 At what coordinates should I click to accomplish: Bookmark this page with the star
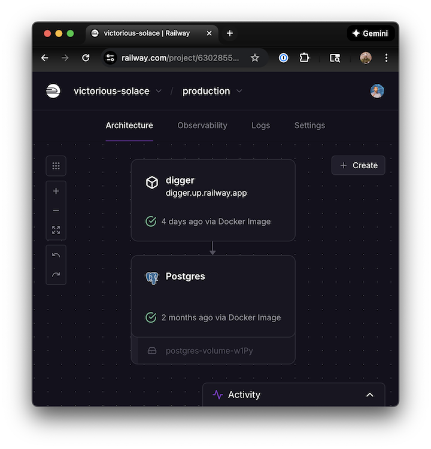[x=254, y=58]
